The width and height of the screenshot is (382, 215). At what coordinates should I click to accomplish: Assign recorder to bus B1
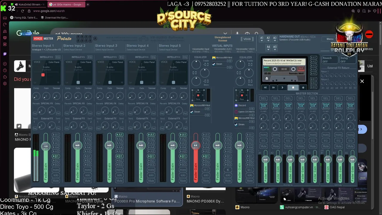(x=313, y=79)
